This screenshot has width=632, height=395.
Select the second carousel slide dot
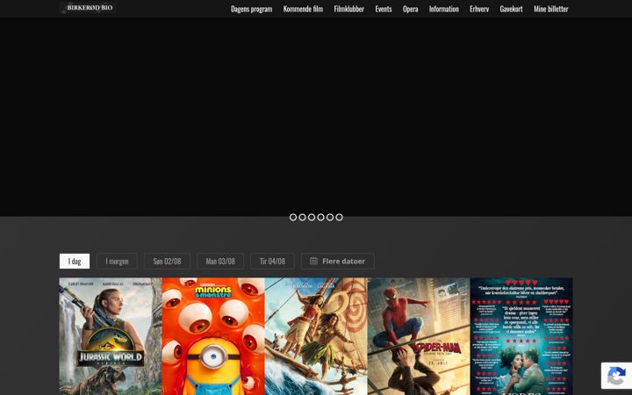[x=302, y=218]
